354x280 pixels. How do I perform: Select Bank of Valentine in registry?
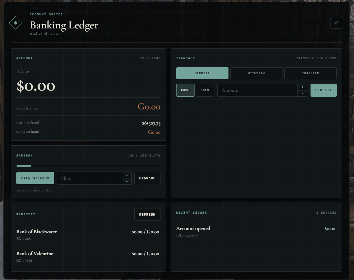tap(88, 256)
